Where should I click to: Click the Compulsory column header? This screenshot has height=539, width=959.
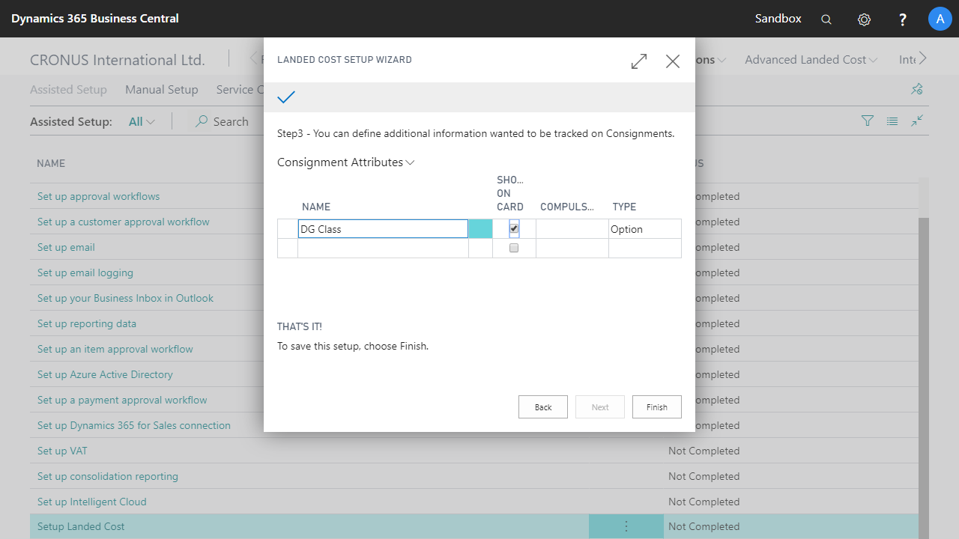click(x=567, y=207)
